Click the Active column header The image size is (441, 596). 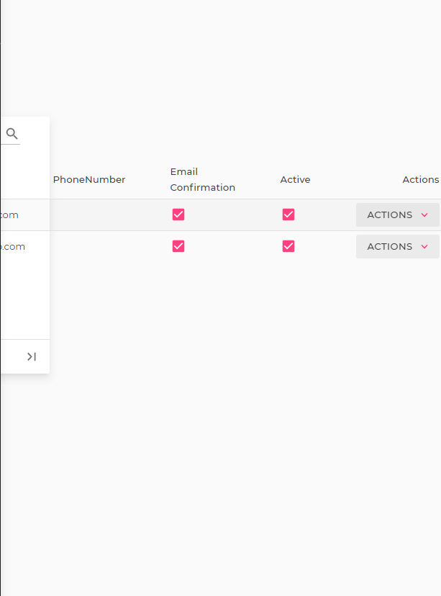point(295,179)
